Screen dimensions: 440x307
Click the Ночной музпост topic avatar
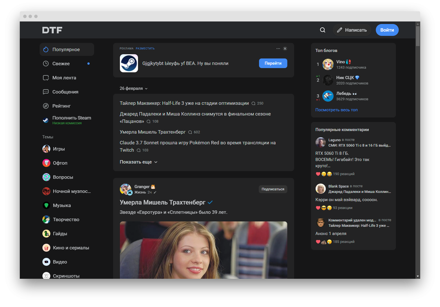(46, 191)
